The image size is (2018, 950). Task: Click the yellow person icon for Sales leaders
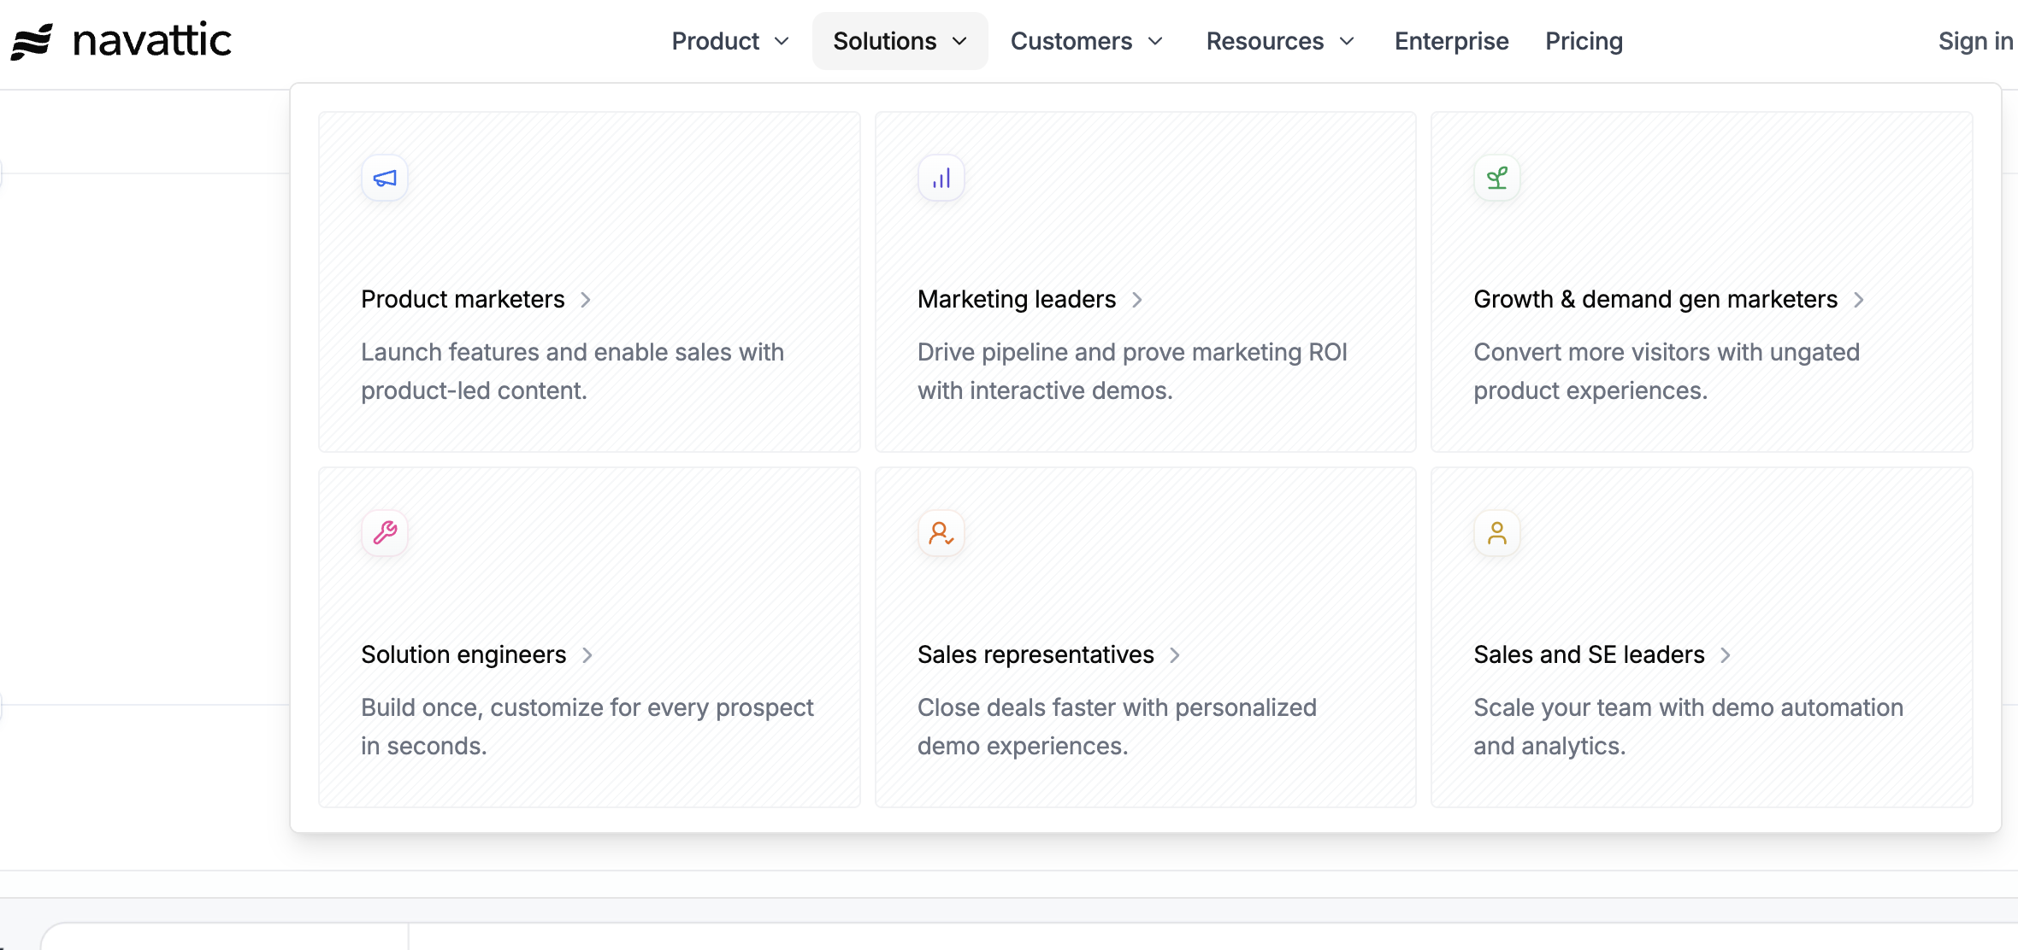click(1496, 533)
